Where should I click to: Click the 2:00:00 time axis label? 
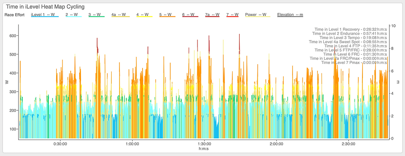click(x=276, y=144)
